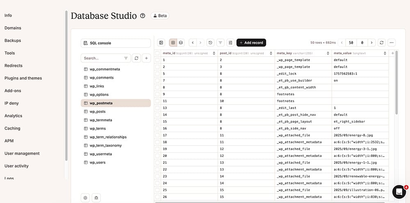Click the et_right_sidebar cell
Viewport: 410px width, 203px height.
pyautogui.click(x=360, y=122)
